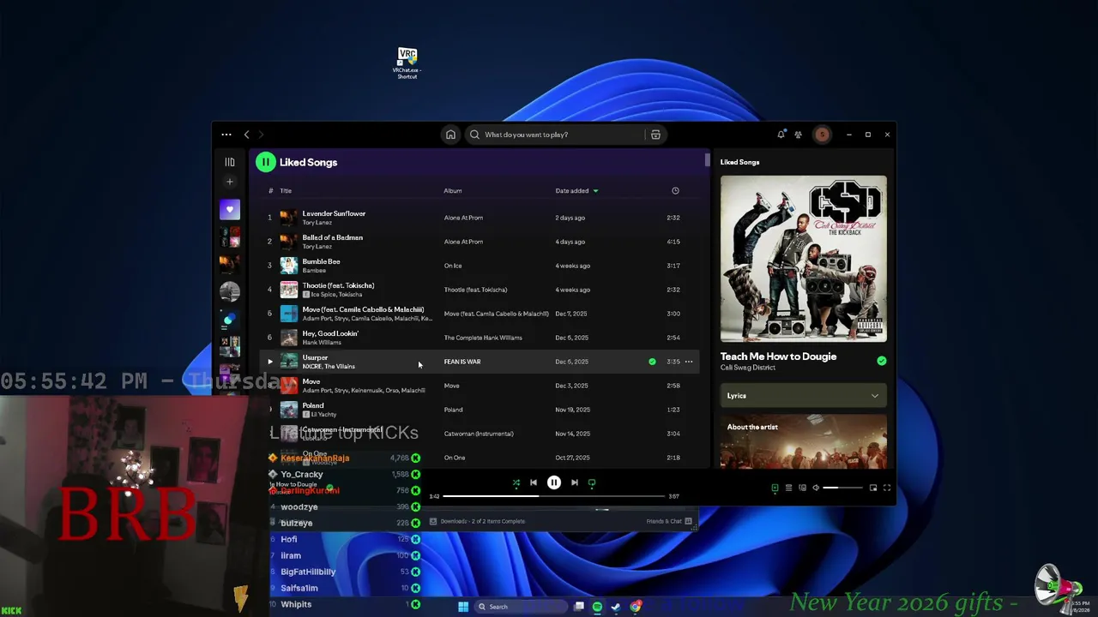
Task: Toggle repeat in player bar
Action: (x=592, y=483)
